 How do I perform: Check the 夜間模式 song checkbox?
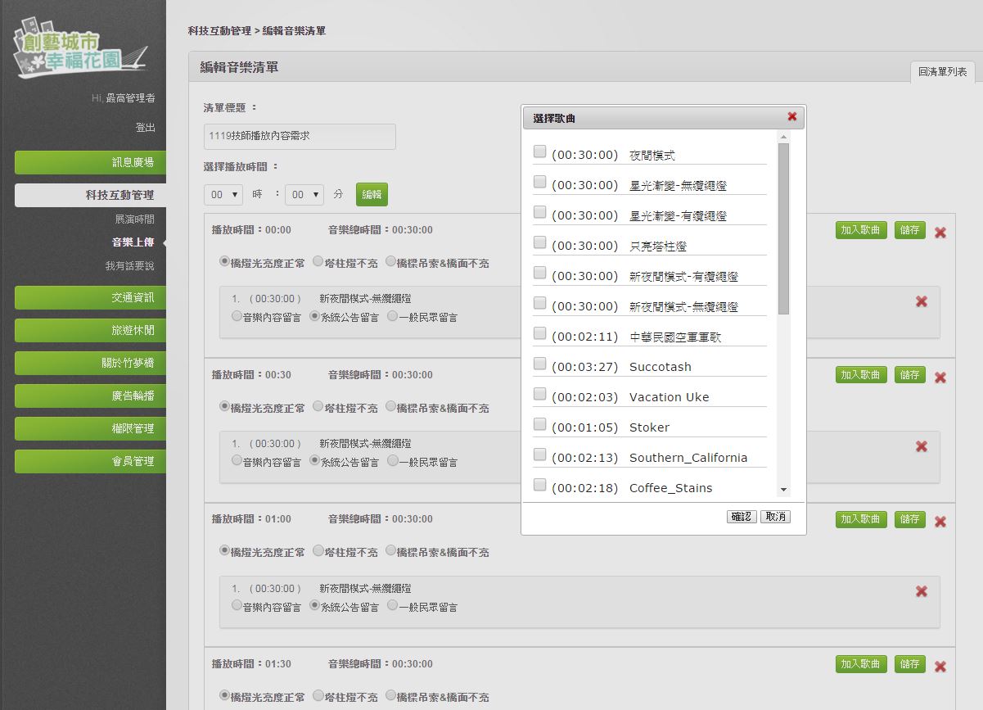539,151
